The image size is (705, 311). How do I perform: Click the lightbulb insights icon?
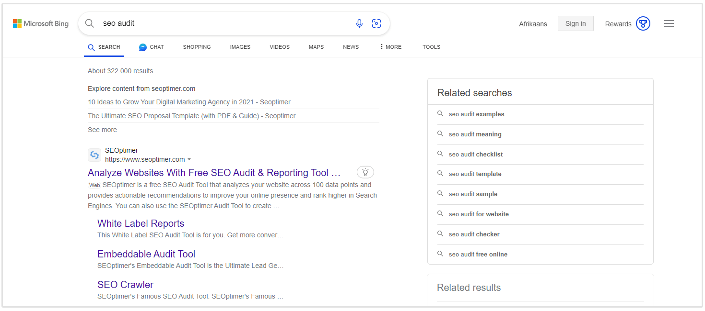(x=365, y=172)
